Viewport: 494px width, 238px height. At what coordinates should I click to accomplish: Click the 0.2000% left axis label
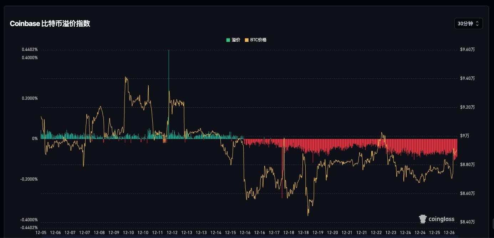coord(30,98)
